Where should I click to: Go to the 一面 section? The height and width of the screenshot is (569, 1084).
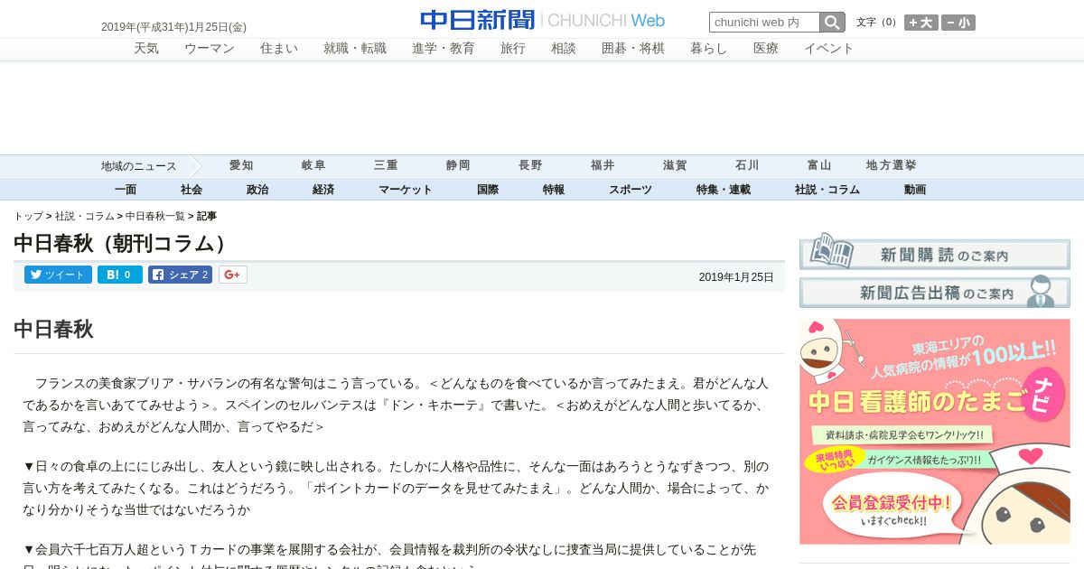(x=126, y=190)
